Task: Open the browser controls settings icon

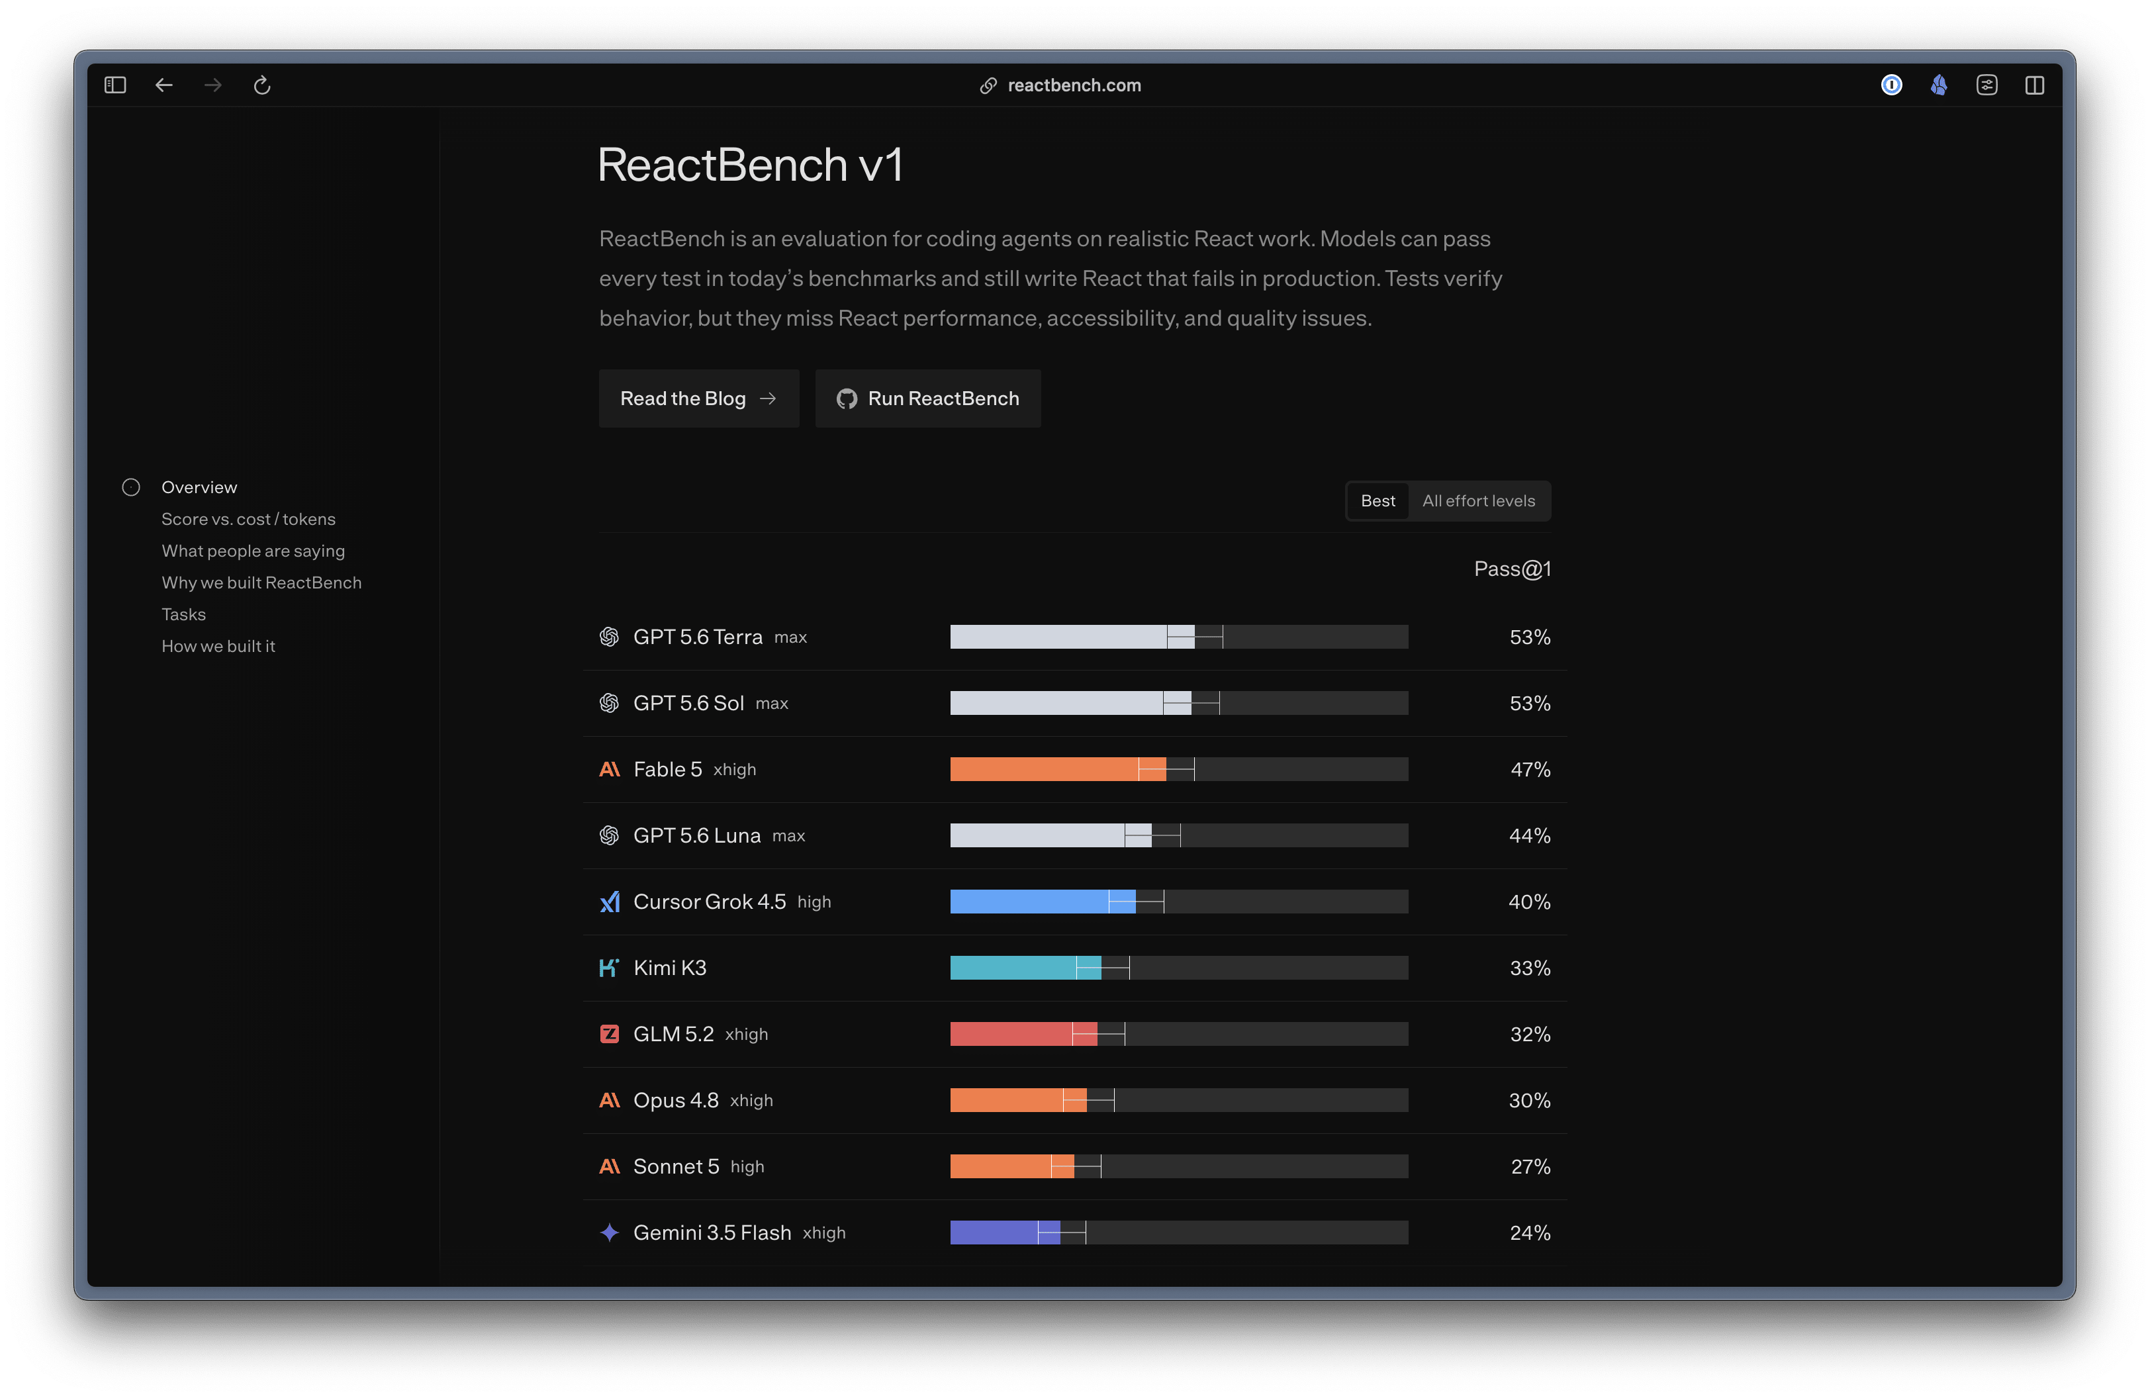Action: 1986,85
